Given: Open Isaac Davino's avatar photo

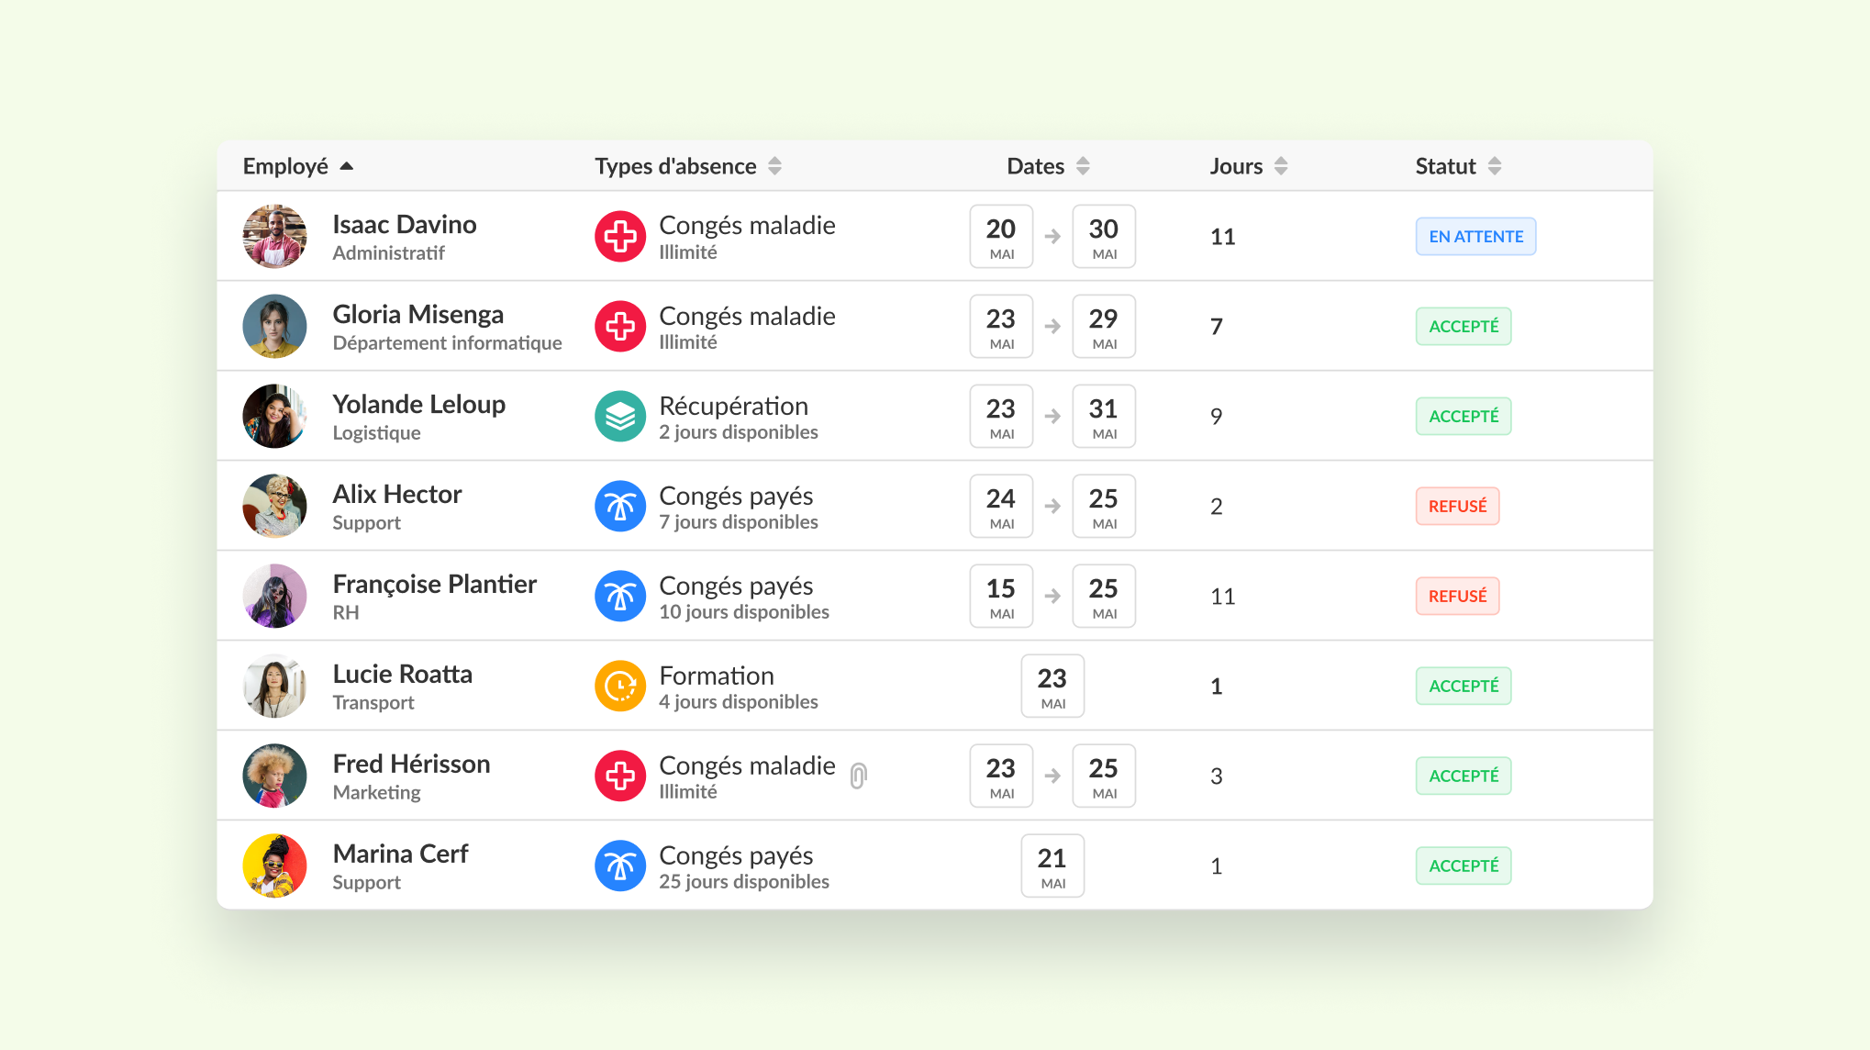Looking at the screenshot, I should click(x=274, y=237).
